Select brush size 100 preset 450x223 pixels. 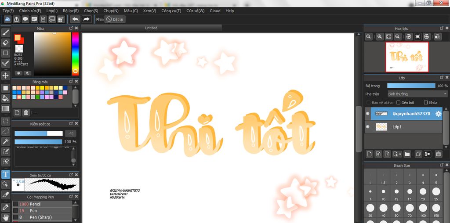click(423, 210)
